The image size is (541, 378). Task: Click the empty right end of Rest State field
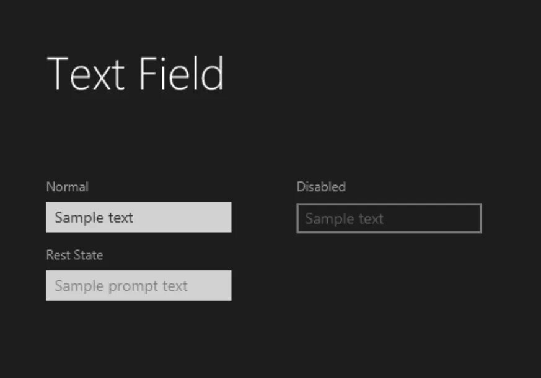tap(214, 285)
